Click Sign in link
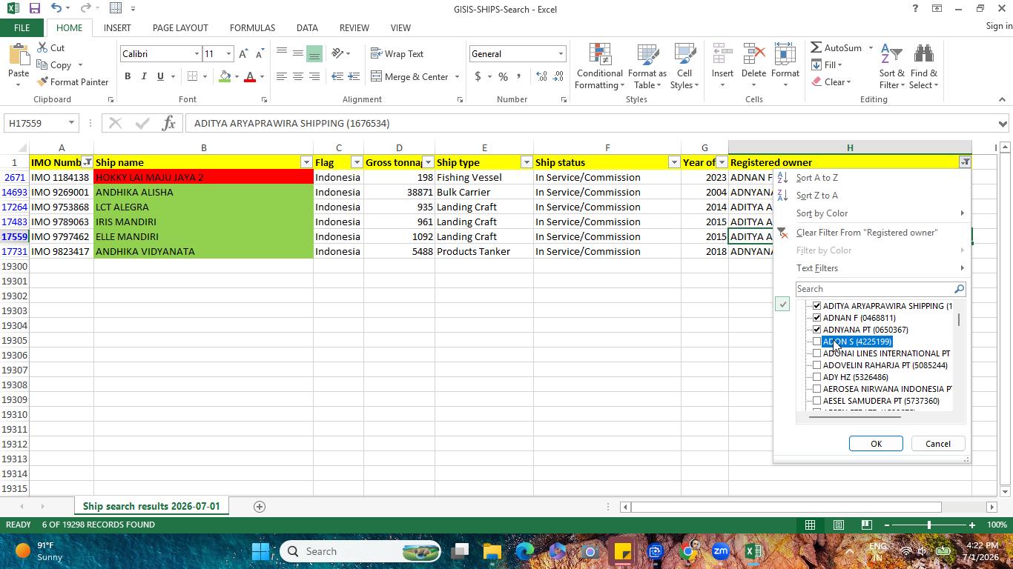This screenshot has height=569, width=1013. (x=999, y=26)
